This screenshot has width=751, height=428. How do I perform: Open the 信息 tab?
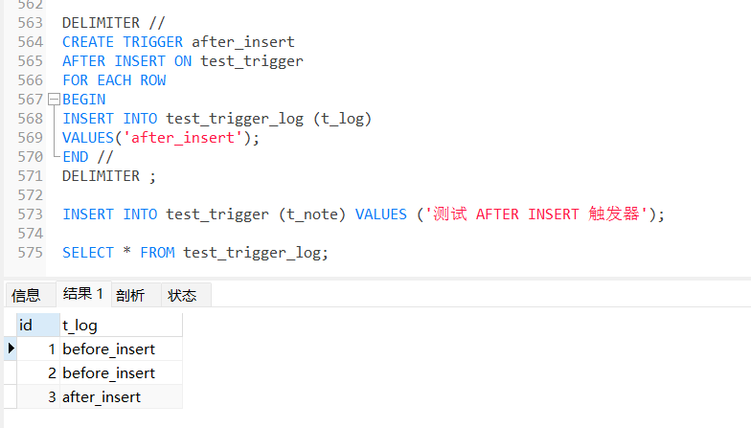26,295
